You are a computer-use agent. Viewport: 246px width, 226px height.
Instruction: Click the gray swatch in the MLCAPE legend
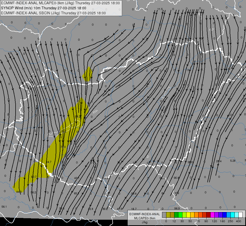pos(164,215)
